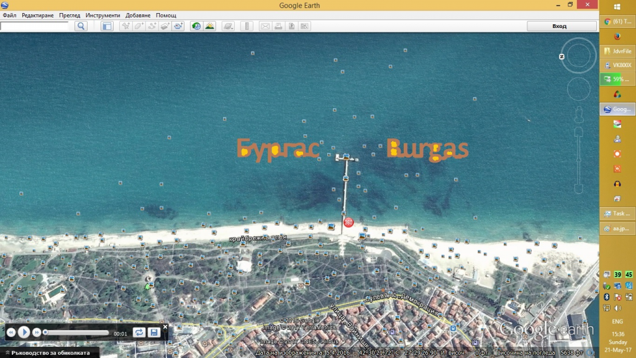The height and width of the screenshot is (358, 636).
Task: Toggle the sidebar panel icon
Action: click(x=107, y=26)
